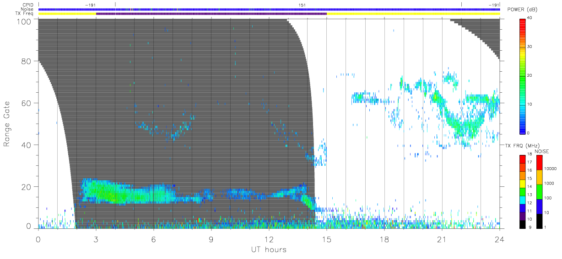Click the '1' tick on the NOISE legend
This screenshot has height=259, width=562.
point(545,227)
